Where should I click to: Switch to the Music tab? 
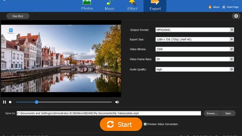pyautogui.click(x=110, y=5)
